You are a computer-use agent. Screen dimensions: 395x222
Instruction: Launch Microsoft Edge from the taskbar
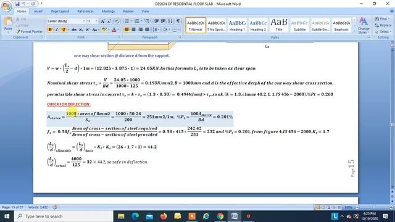[135, 216]
